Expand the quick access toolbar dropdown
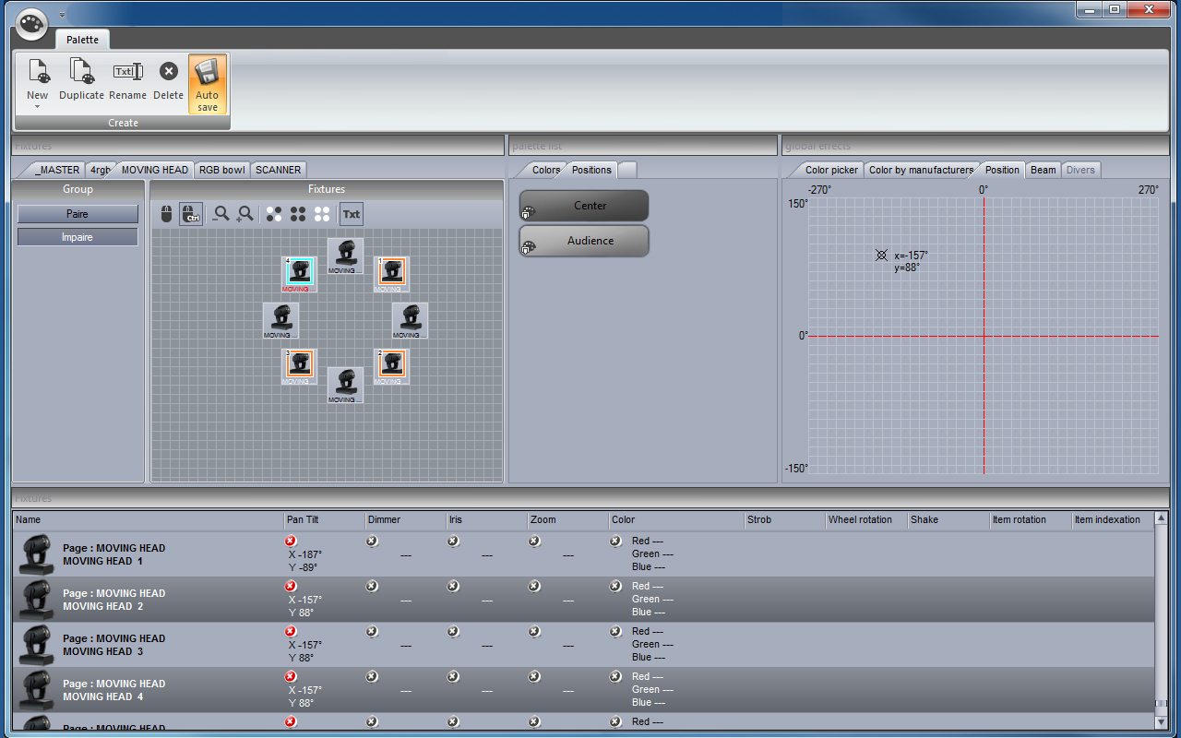 62,15
